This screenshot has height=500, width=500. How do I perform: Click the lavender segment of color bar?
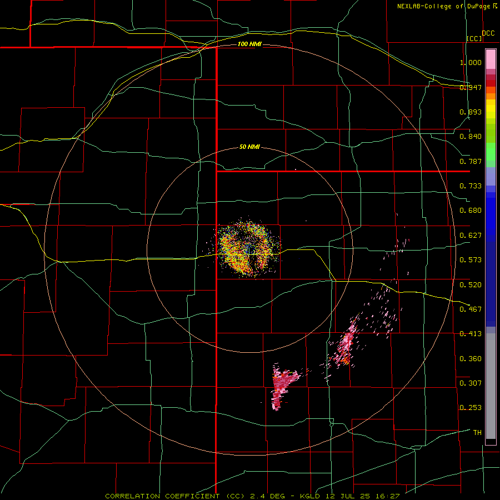pyautogui.click(x=491, y=177)
